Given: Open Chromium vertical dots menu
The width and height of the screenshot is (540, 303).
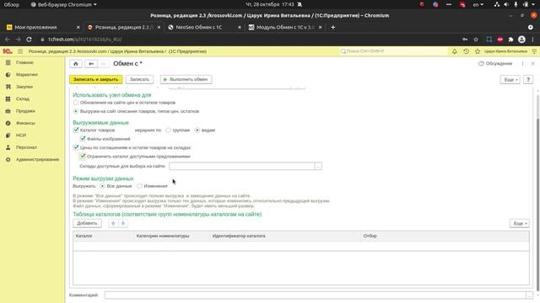Looking at the screenshot, I should 532,40.
